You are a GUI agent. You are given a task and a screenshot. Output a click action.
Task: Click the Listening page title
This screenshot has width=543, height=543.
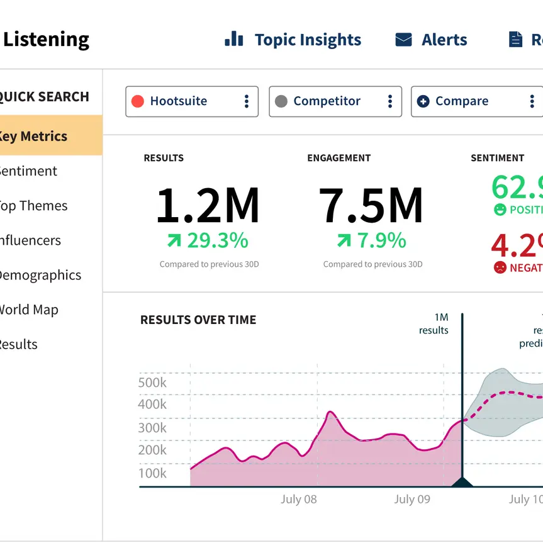pos(46,39)
